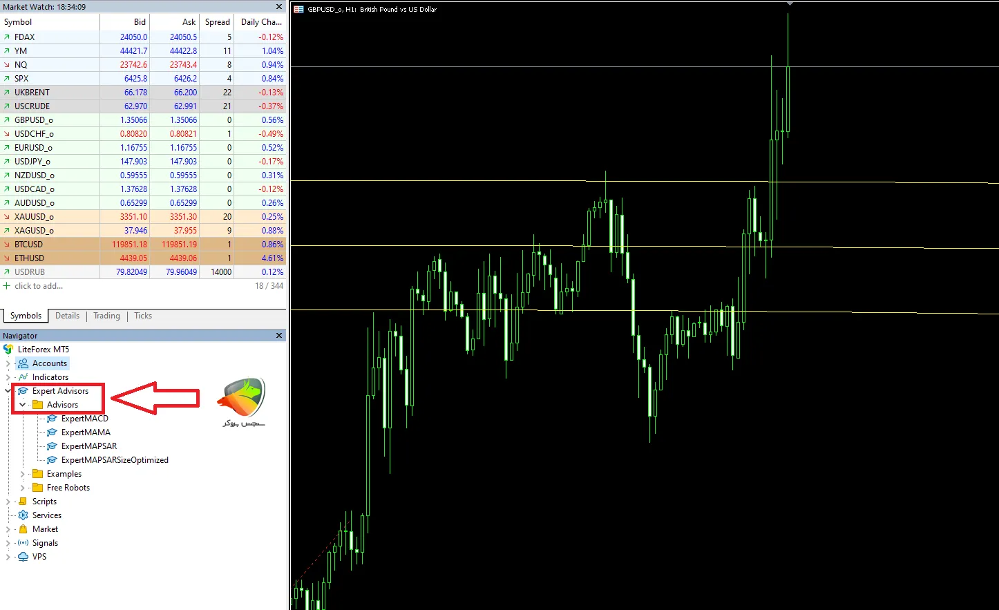Close the Navigator panel
This screenshot has width=999, height=610.
pyautogui.click(x=279, y=336)
